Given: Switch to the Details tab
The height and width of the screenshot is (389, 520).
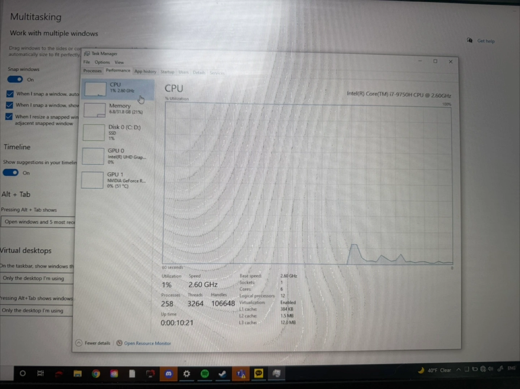Looking at the screenshot, I should click(x=199, y=72).
